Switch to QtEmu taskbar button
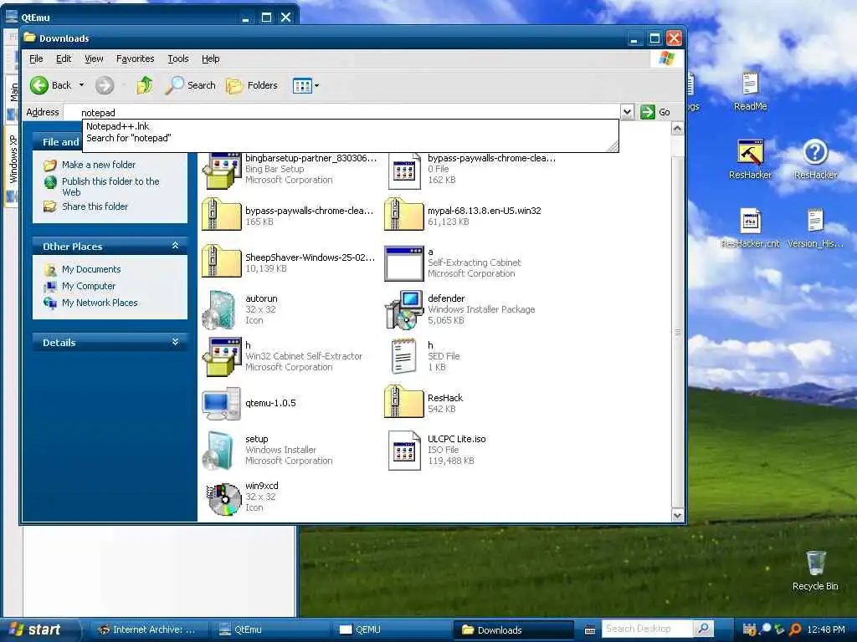Screen dimensions: 857x642 coord(270,629)
